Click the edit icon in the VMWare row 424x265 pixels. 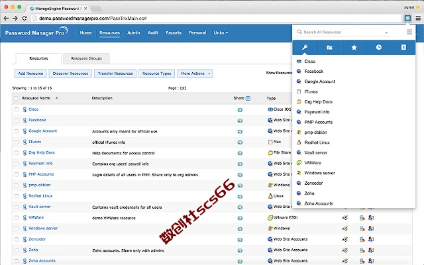pyautogui.click(x=344, y=218)
